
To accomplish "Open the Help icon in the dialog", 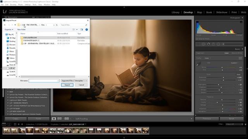I will 87,29.
